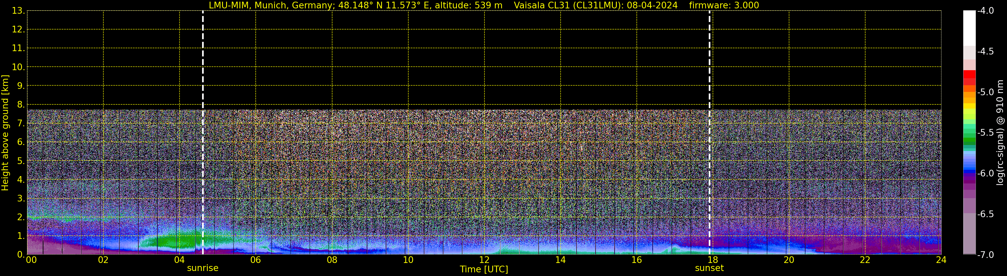Click the "00" time axis tick label
1007x276 pixels.
(x=31, y=260)
